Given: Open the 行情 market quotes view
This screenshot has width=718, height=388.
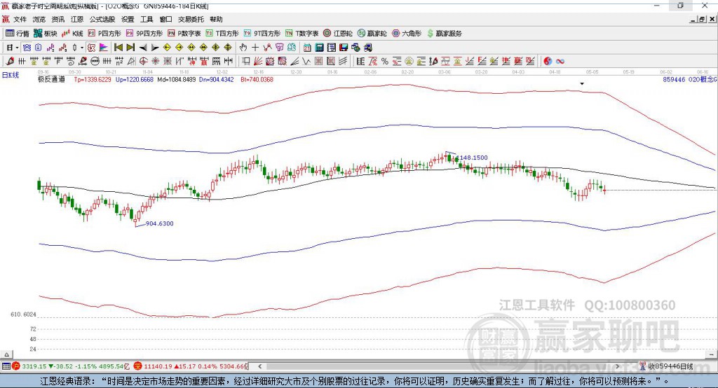Looking at the screenshot, I should pyautogui.click(x=17, y=34).
